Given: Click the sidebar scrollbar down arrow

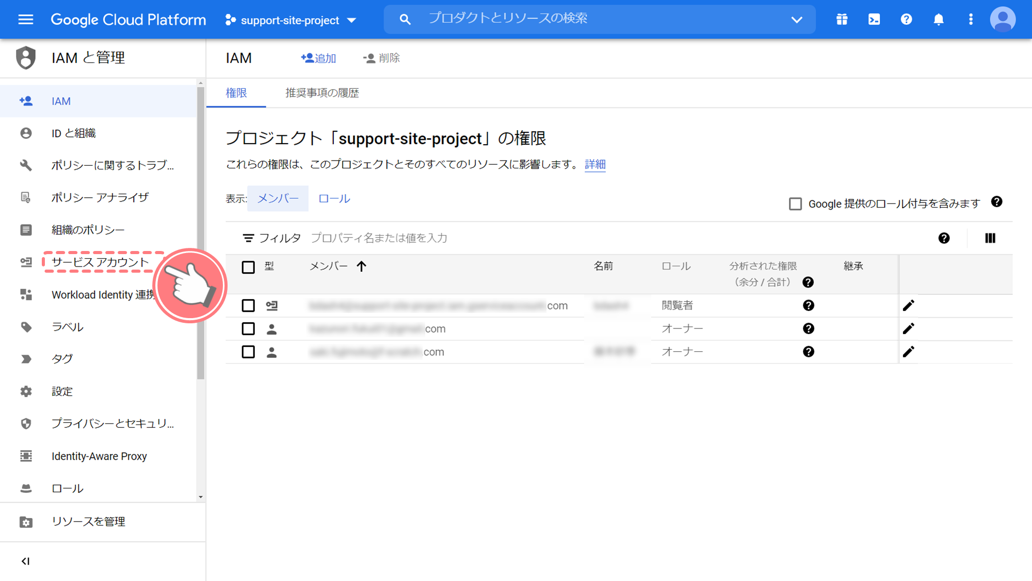Looking at the screenshot, I should pyautogui.click(x=200, y=497).
